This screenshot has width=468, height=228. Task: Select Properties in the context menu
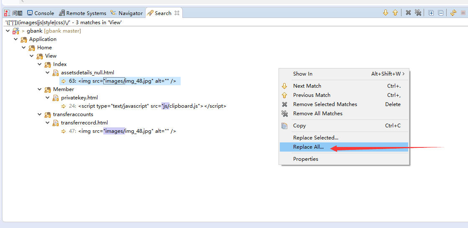point(305,159)
